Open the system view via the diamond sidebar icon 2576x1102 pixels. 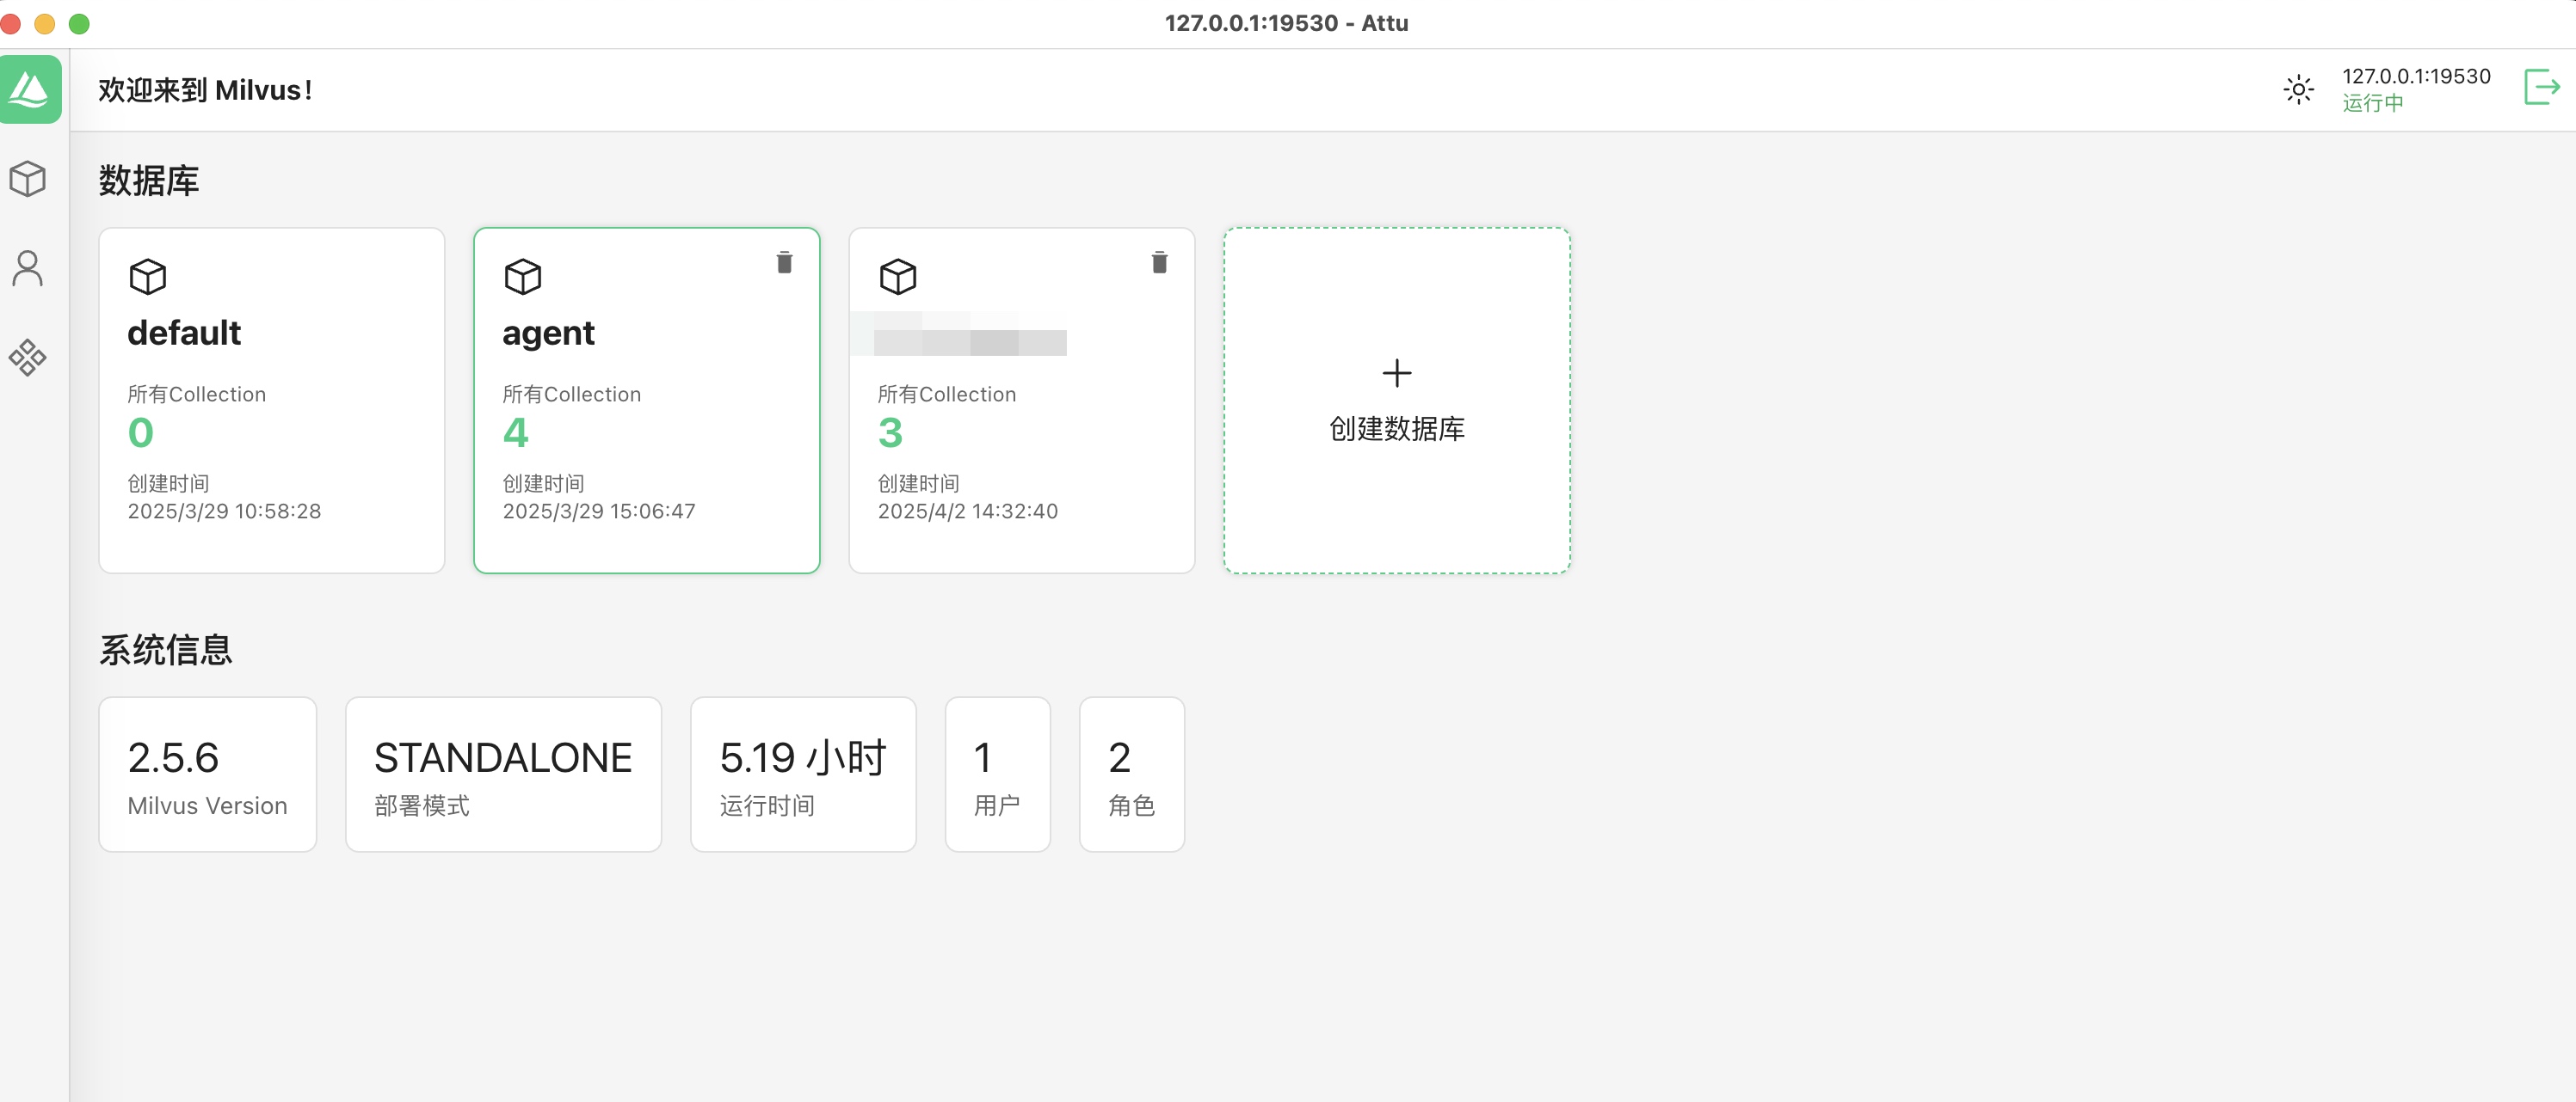tap(28, 357)
